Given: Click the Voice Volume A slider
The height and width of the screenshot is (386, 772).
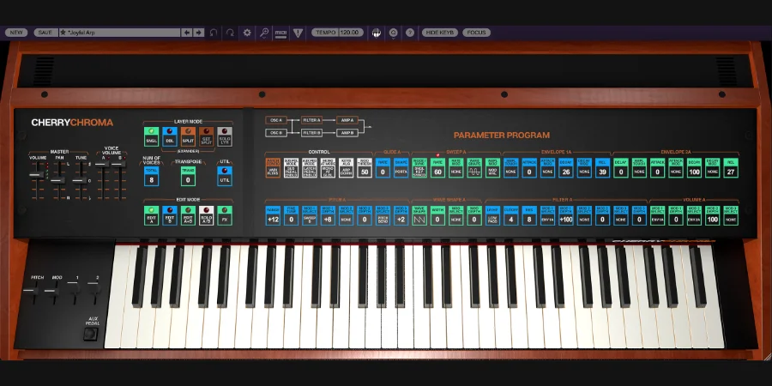Looking at the screenshot, I should coord(102,165).
